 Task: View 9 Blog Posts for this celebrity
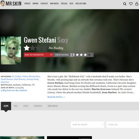pyautogui.click(x=14, y=90)
